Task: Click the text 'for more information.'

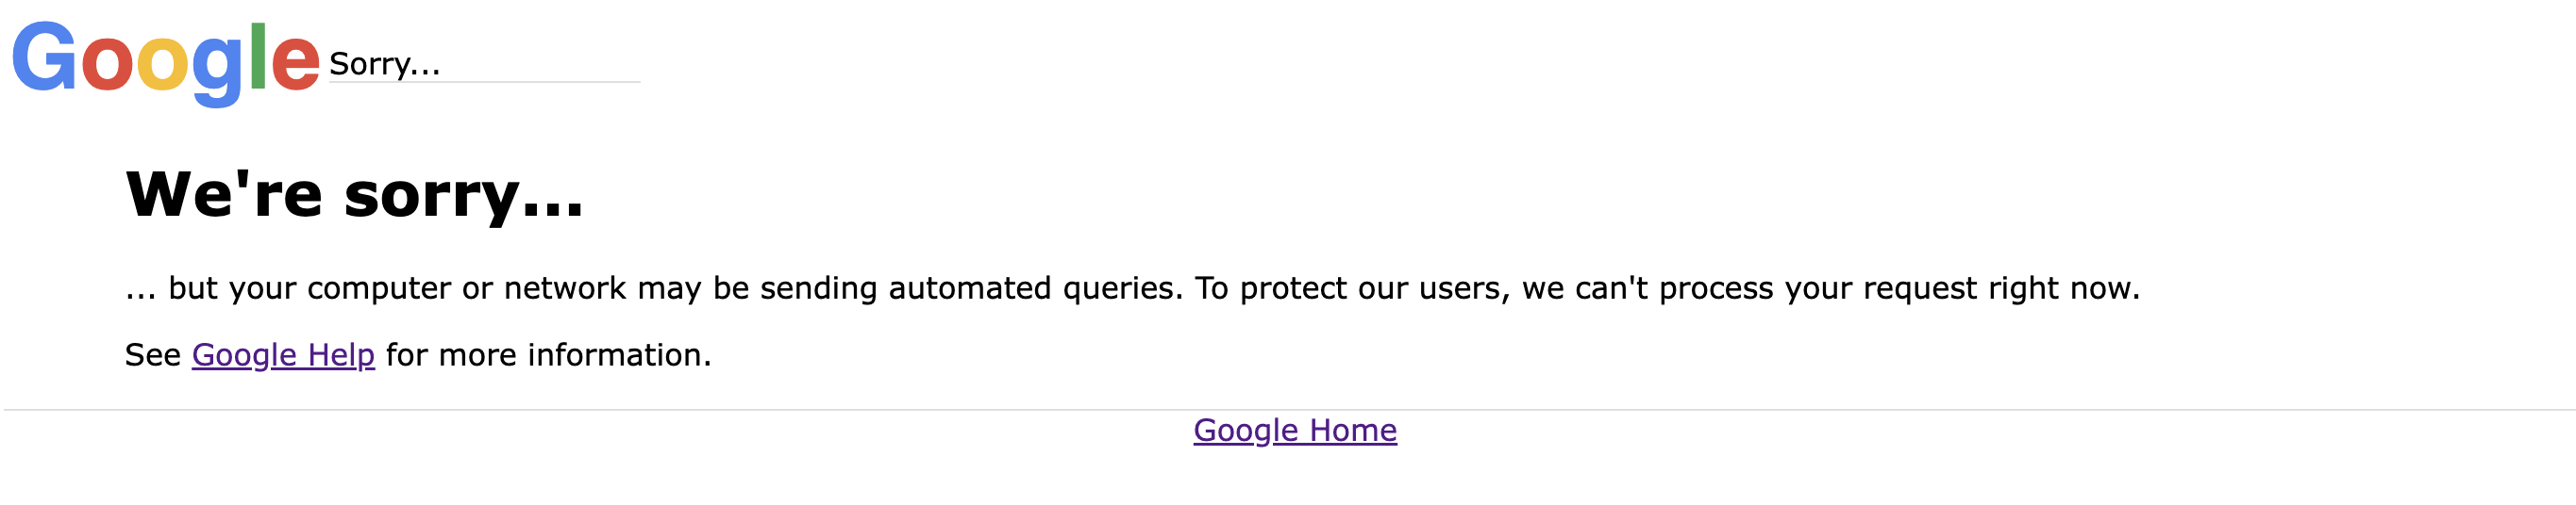Action: point(549,355)
